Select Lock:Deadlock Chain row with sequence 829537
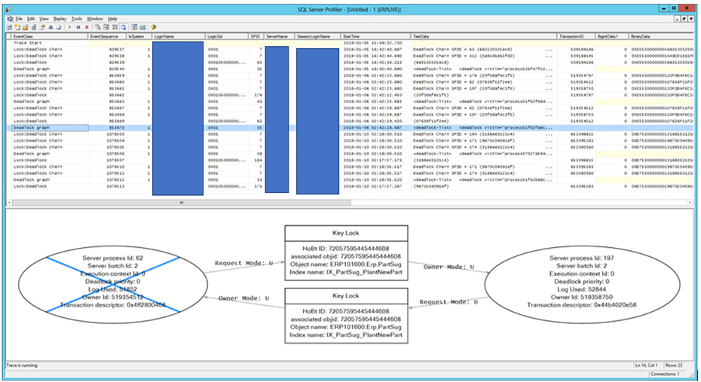The height and width of the screenshot is (382, 701). (x=350, y=50)
